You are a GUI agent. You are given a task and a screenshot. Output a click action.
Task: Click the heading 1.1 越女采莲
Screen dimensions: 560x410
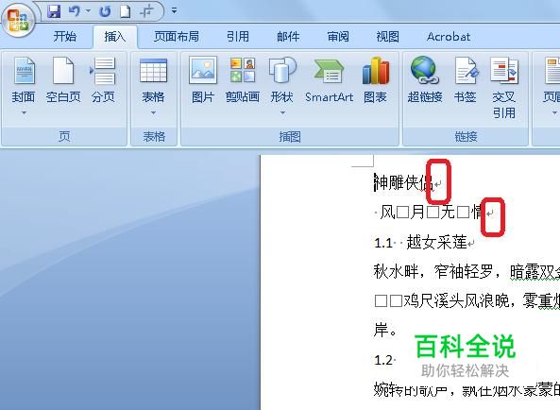pos(421,243)
